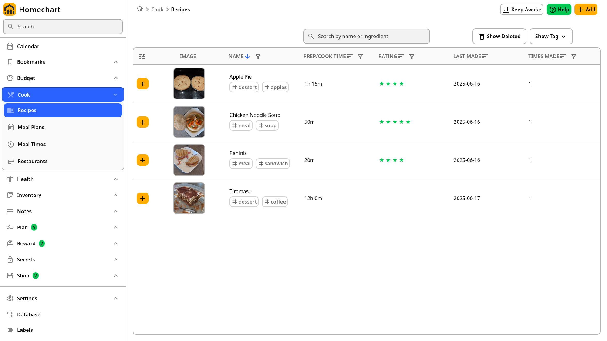The image size is (607, 341).
Task: Sort by Times Made sort icon
Action: tap(563, 56)
